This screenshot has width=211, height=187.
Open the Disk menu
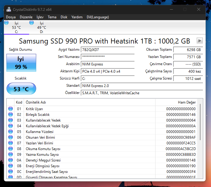[64, 17]
